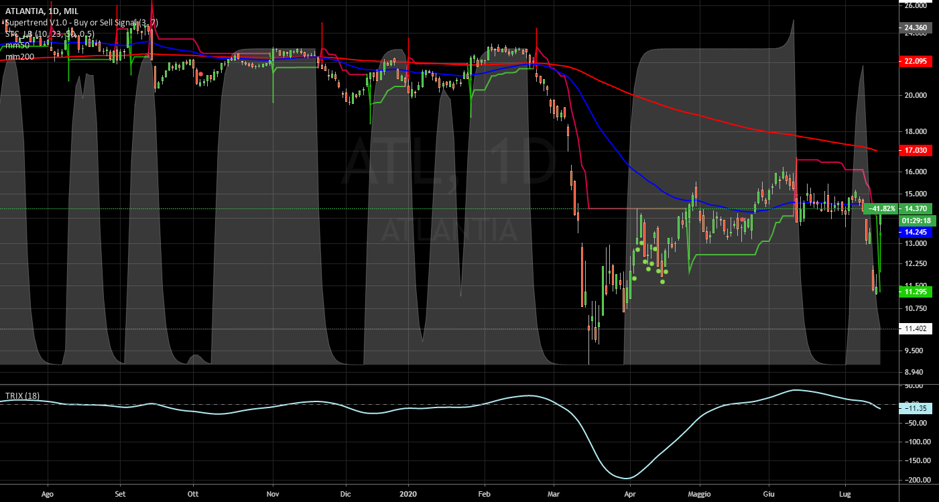Click the white 11.402 price label
The image size is (939, 502).
[x=916, y=328]
